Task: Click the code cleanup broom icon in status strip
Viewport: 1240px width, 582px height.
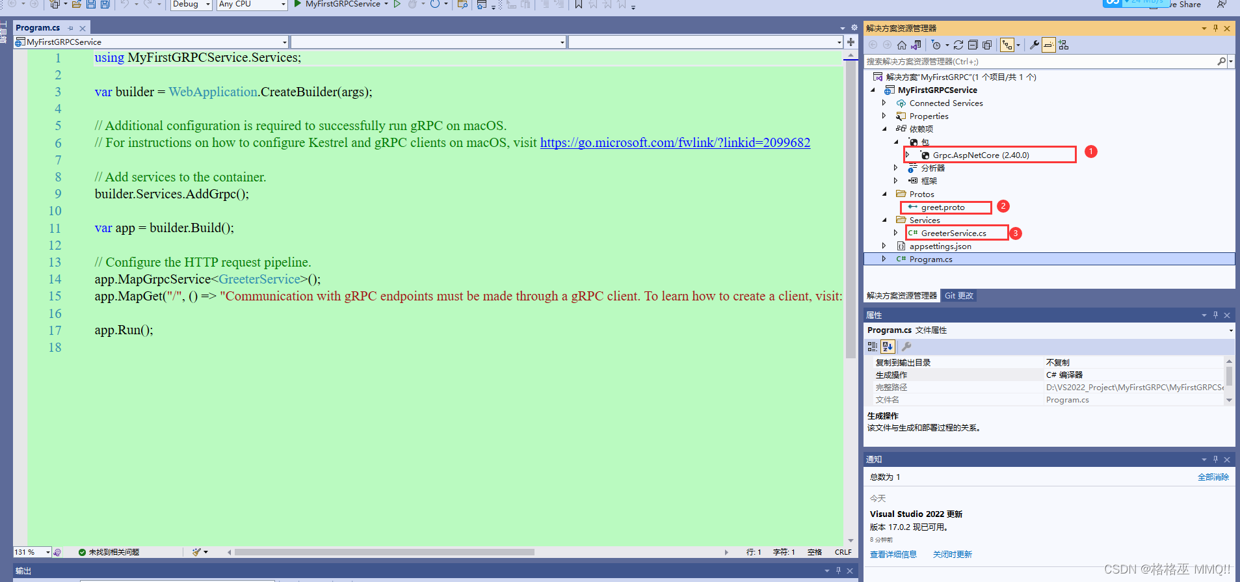Action: click(x=196, y=552)
